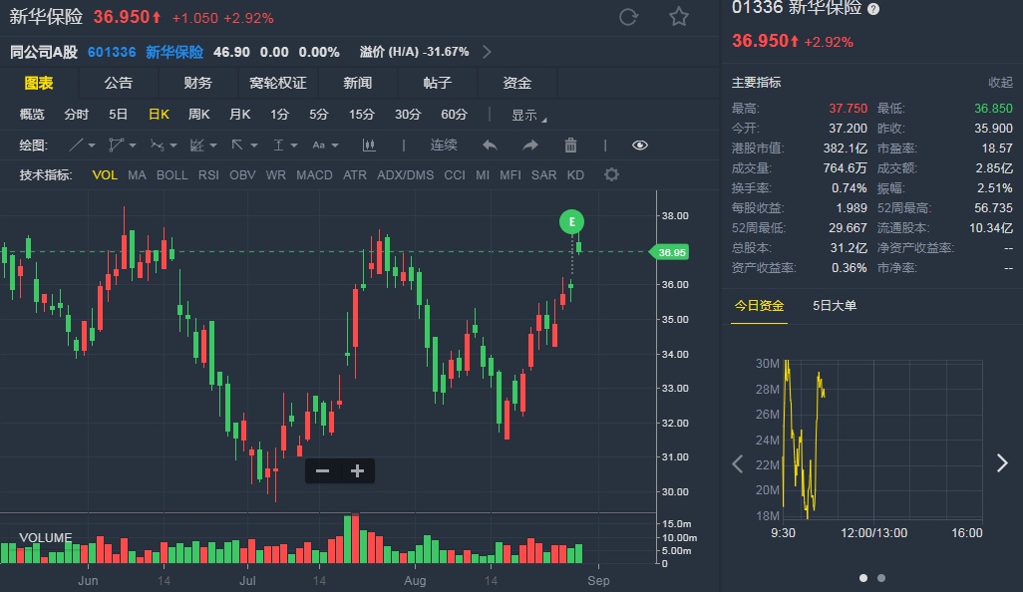Delete drawings with the trash icon
This screenshot has width=1023, height=592.
[x=570, y=146]
